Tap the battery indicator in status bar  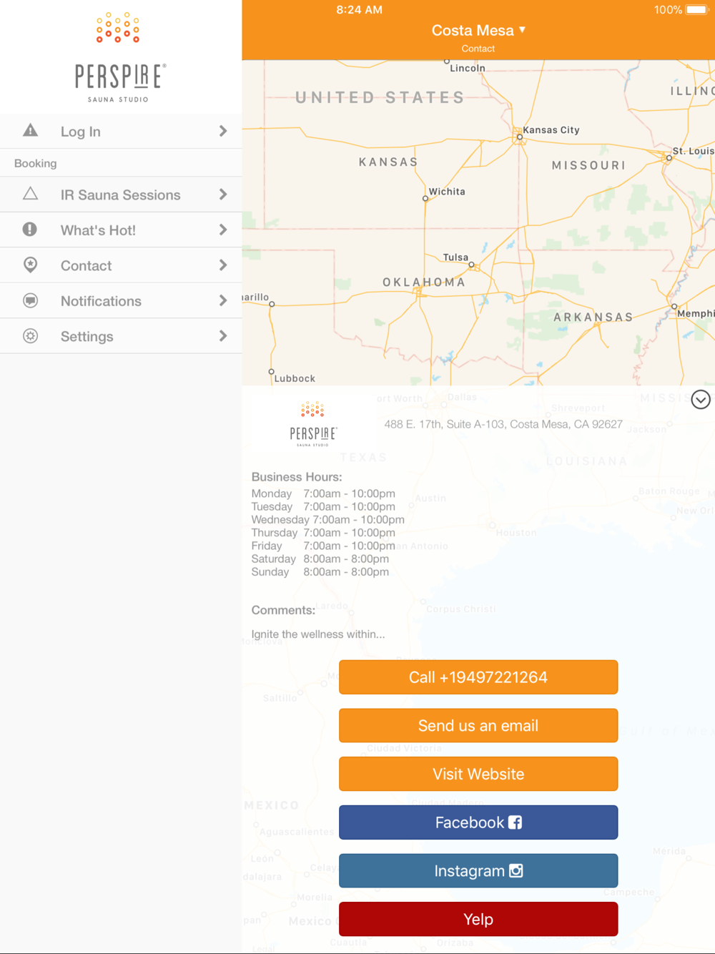tap(696, 10)
